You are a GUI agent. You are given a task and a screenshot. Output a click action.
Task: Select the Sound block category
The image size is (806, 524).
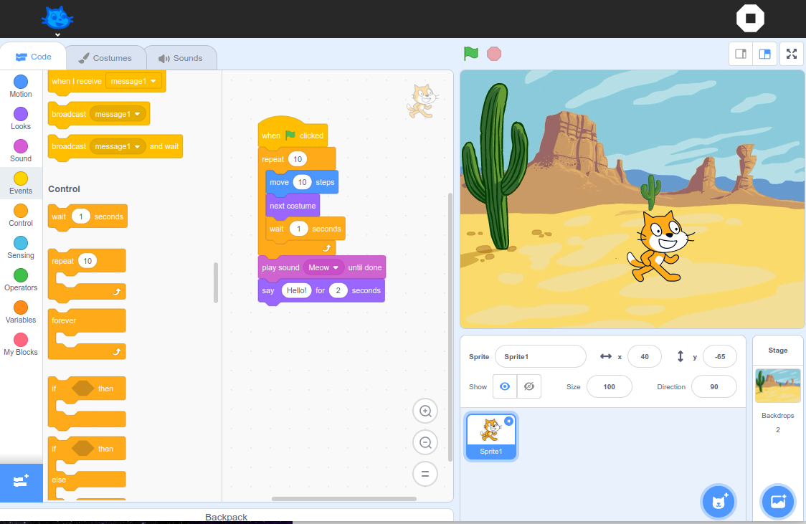click(x=21, y=151)
